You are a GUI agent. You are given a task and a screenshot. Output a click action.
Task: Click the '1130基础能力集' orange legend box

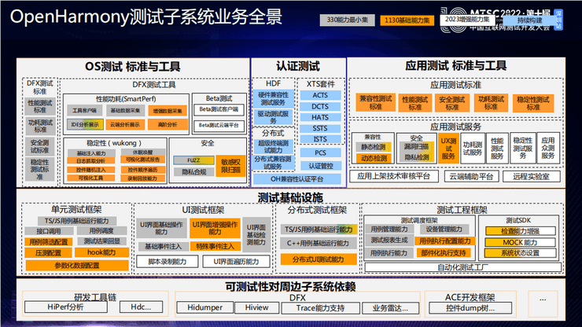[407, 20]
